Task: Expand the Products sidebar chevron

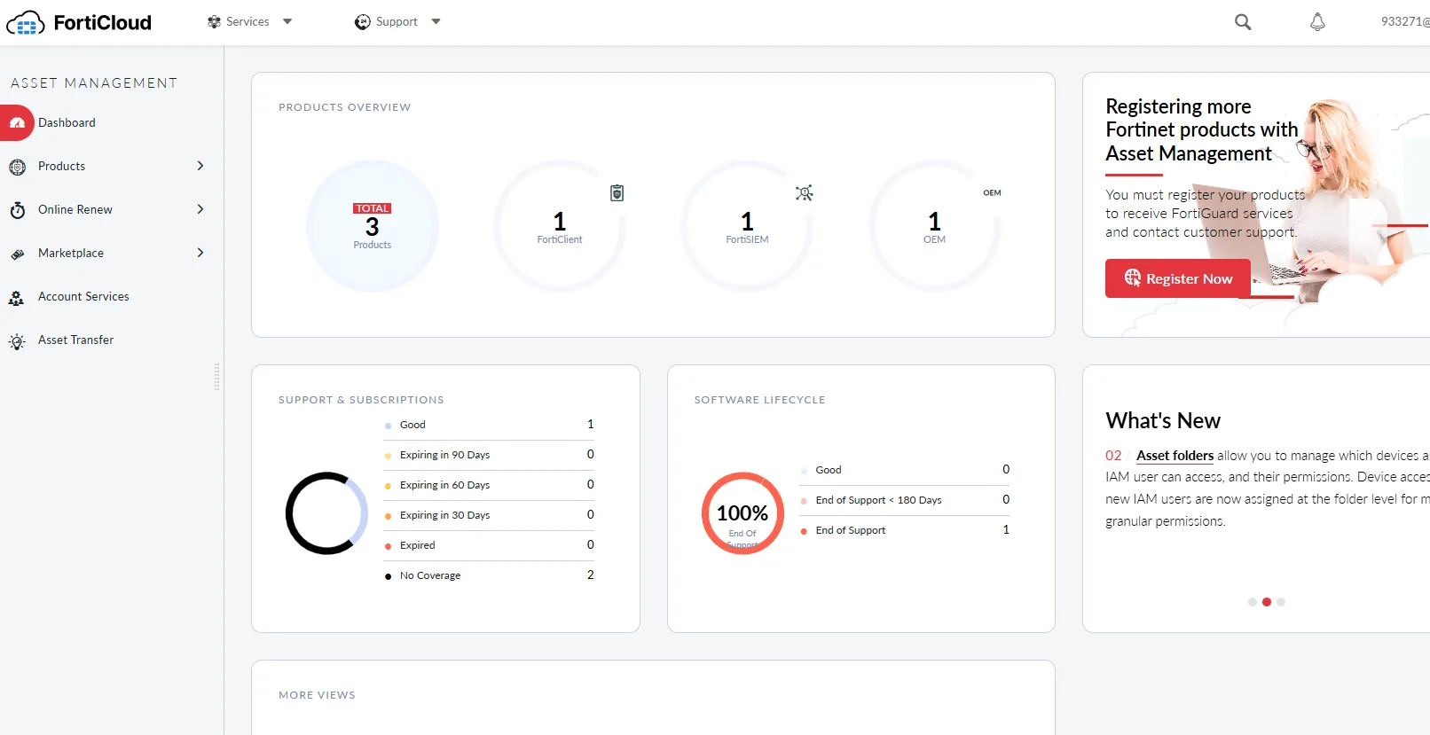Action: coord(200,166)
